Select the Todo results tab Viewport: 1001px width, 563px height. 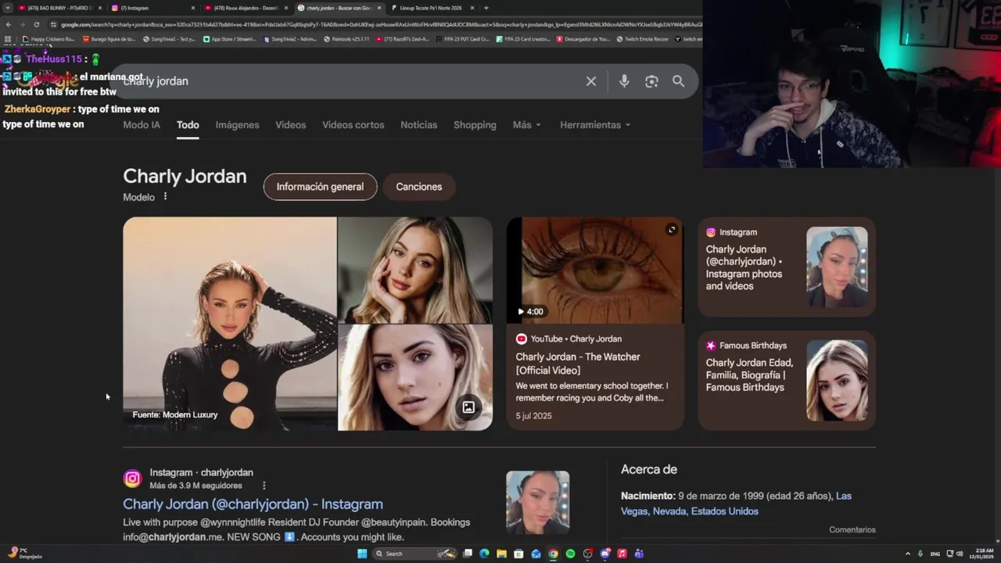pos(188,125)
